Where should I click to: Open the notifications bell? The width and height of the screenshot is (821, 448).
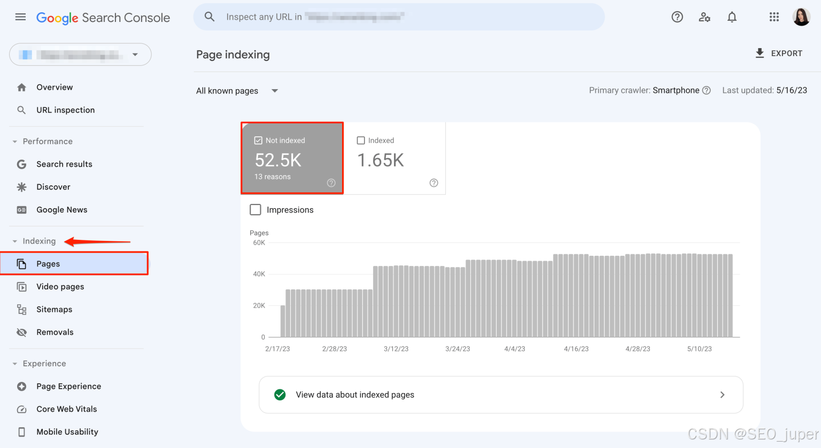[732, 17]
